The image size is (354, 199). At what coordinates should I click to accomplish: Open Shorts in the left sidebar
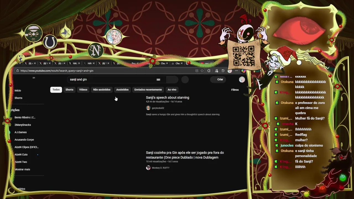point(19,98)
